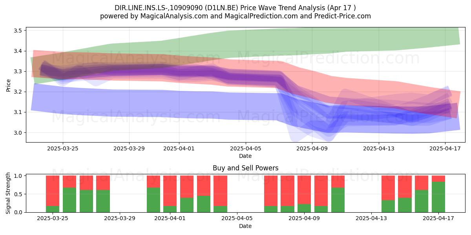
Task: Click the 0.5 signal strength tick label
Action: (18, 194)
